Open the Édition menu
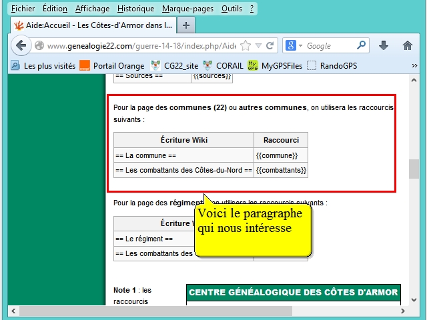This screenshot has width=427, height=320. 55,9
